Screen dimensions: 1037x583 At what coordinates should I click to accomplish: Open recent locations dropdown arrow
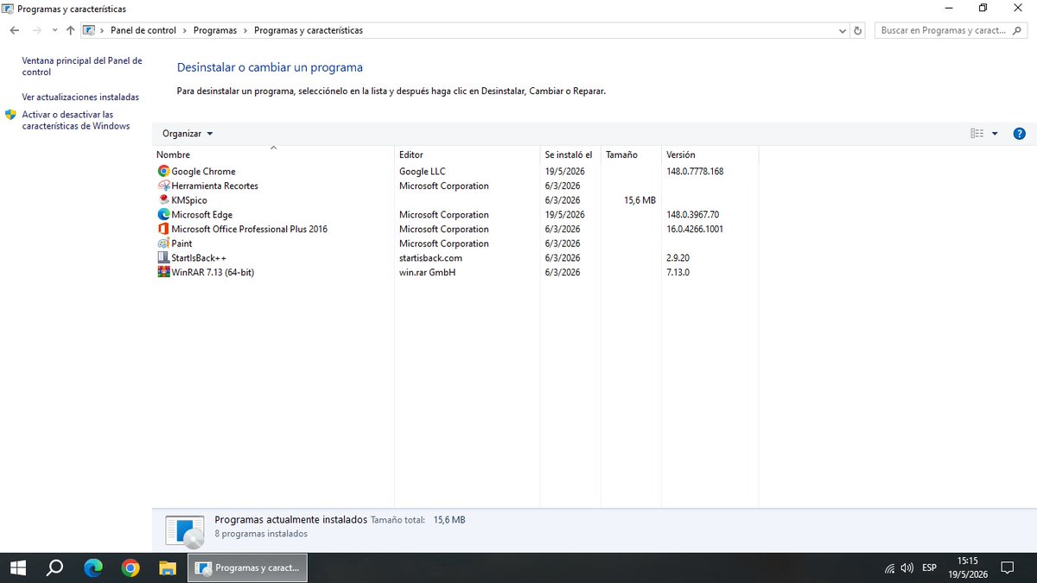pyautogui.click(x=54, y=30)
